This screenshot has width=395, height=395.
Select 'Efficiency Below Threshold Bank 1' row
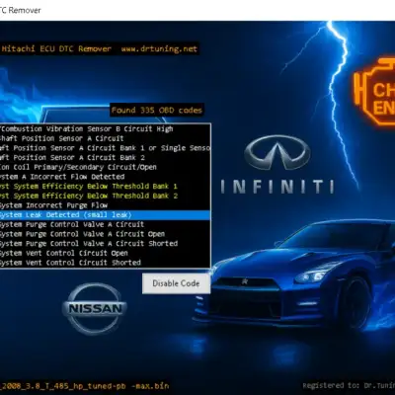coord(105,187)
